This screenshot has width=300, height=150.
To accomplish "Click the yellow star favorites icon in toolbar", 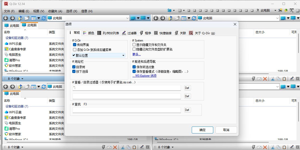I will (286, 10).
